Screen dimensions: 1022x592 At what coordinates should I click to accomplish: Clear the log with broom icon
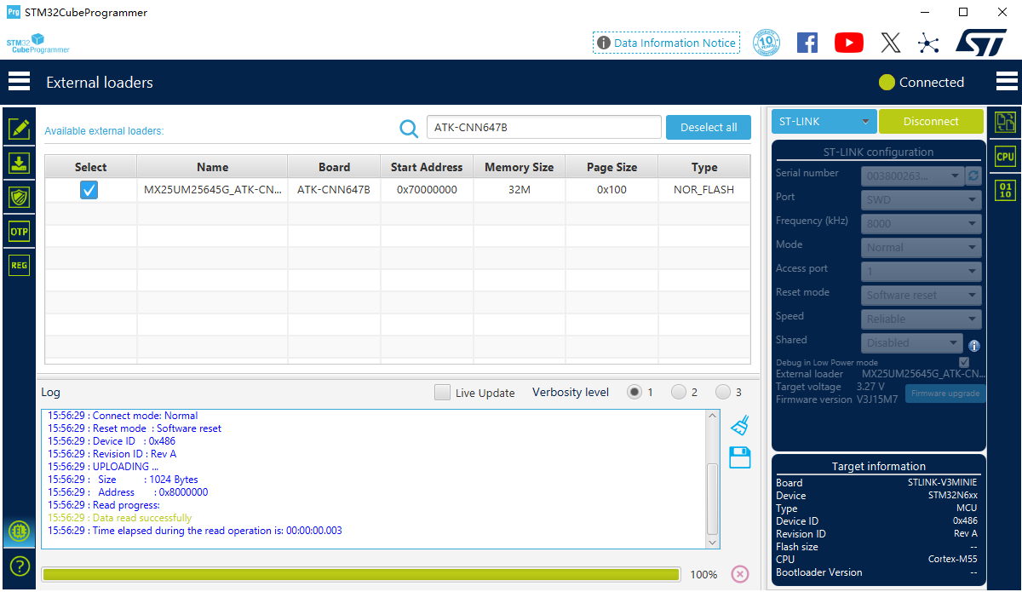click(x=740, y=425)
